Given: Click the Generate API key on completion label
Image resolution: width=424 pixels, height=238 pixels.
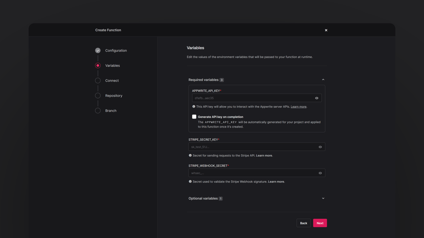Looking at the screenshot, I should pyautogui.click(x=221, y=117).
